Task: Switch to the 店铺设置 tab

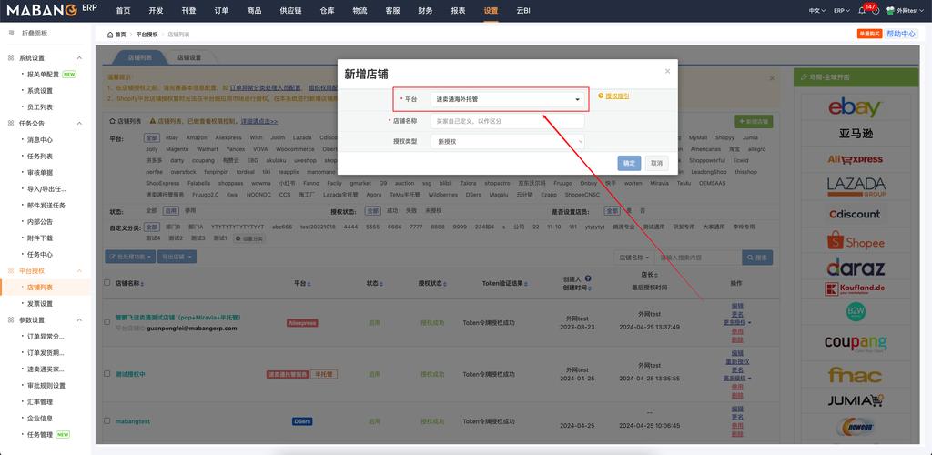Action: [x=189, y=57]
